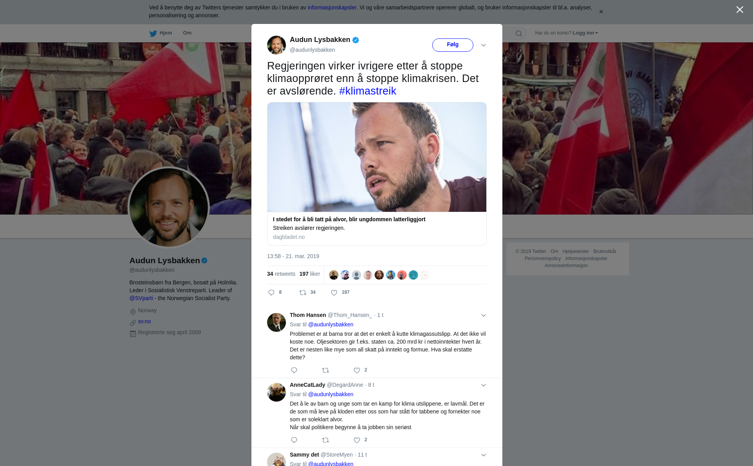
Task: Go to Hjem in top navigation
Action: pyautogui.click(x=166, y=33)
